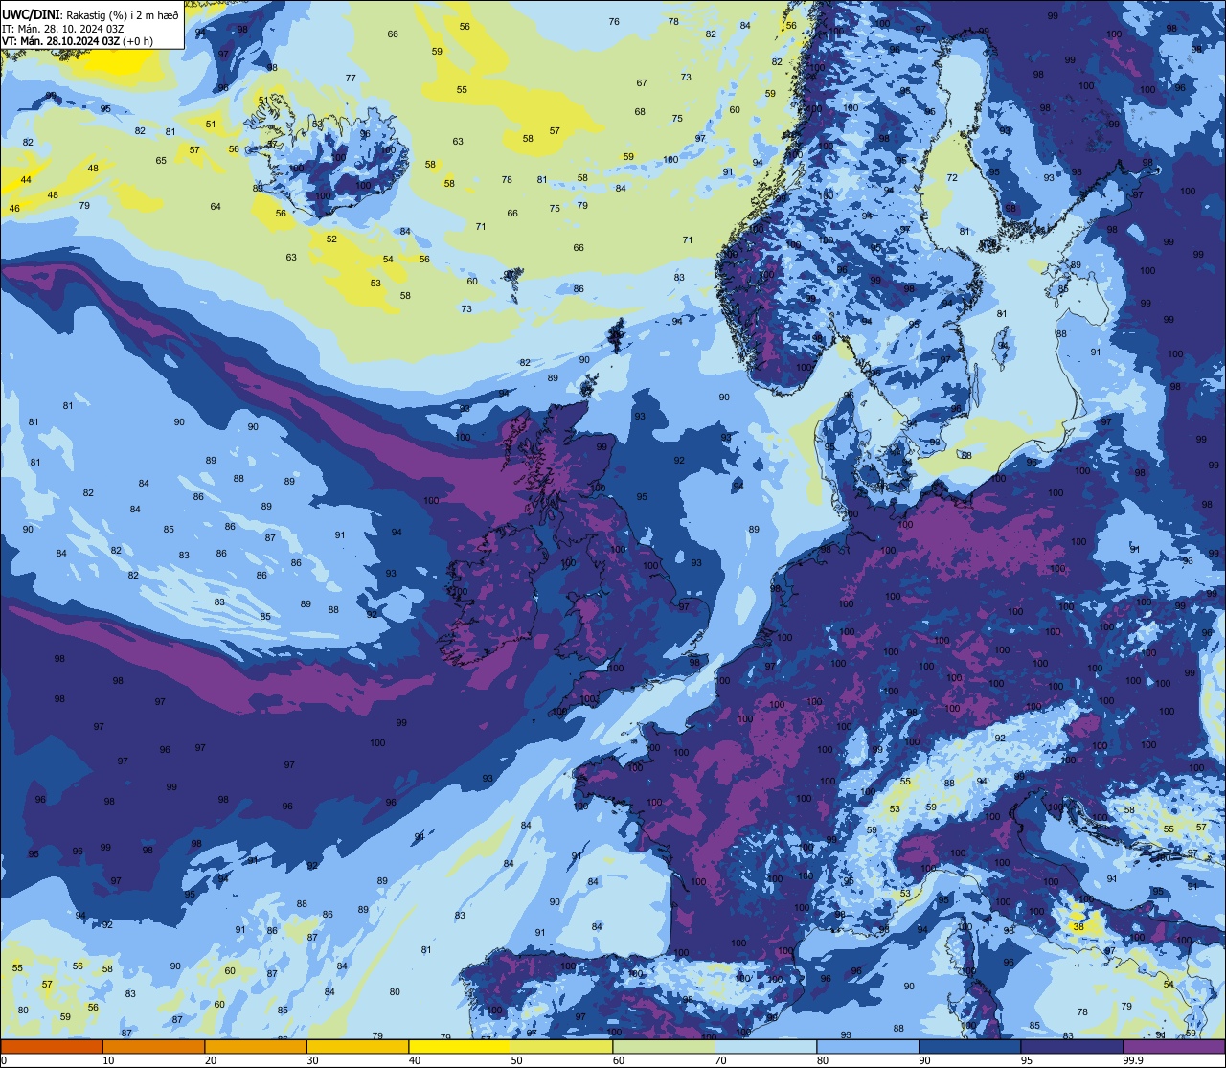Click the legend tick label 50
This screenshot has height=1068, width=1226.
point(516,1060)
